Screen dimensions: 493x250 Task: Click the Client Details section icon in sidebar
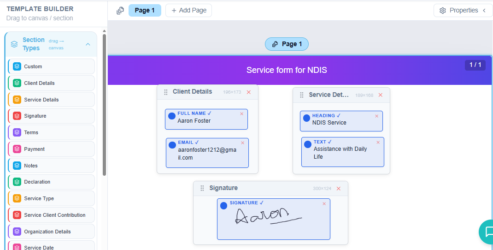(17, 83)
